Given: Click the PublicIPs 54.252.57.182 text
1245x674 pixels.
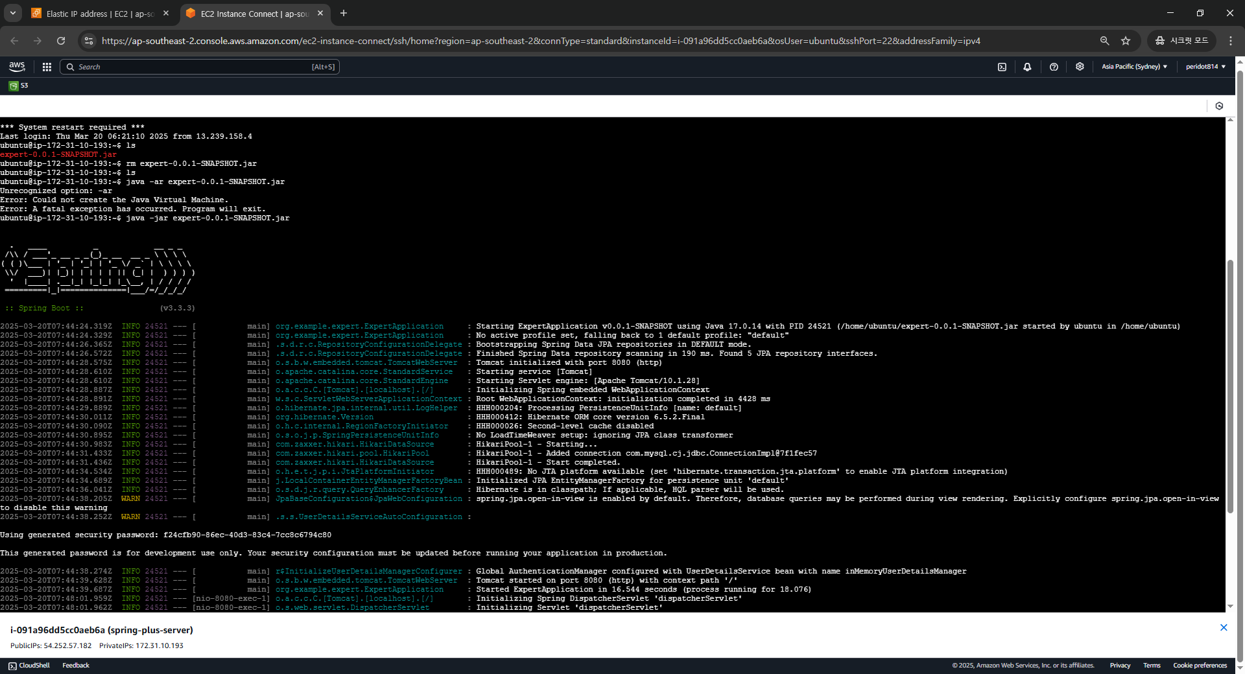Looking at the screenshot, I should coord(51,646).
